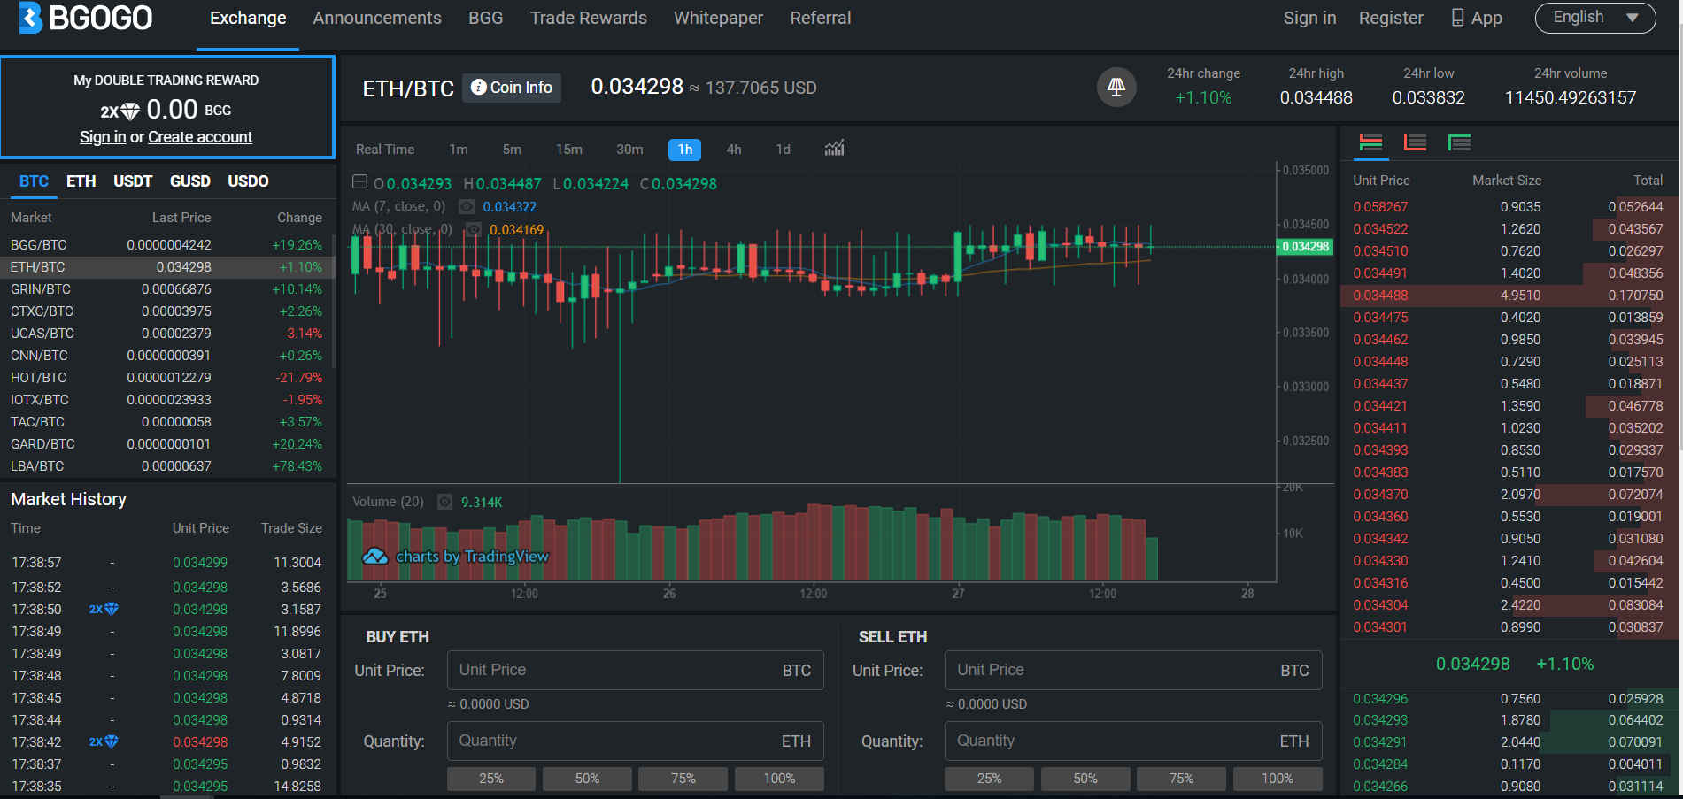
Task: Click Sign in in reward box
Action: [103, 137]
